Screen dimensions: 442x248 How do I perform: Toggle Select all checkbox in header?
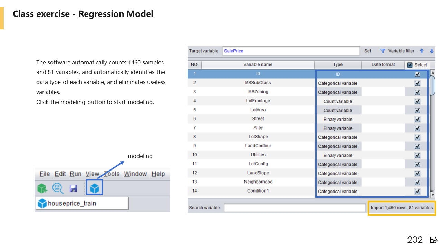point(410,65)
